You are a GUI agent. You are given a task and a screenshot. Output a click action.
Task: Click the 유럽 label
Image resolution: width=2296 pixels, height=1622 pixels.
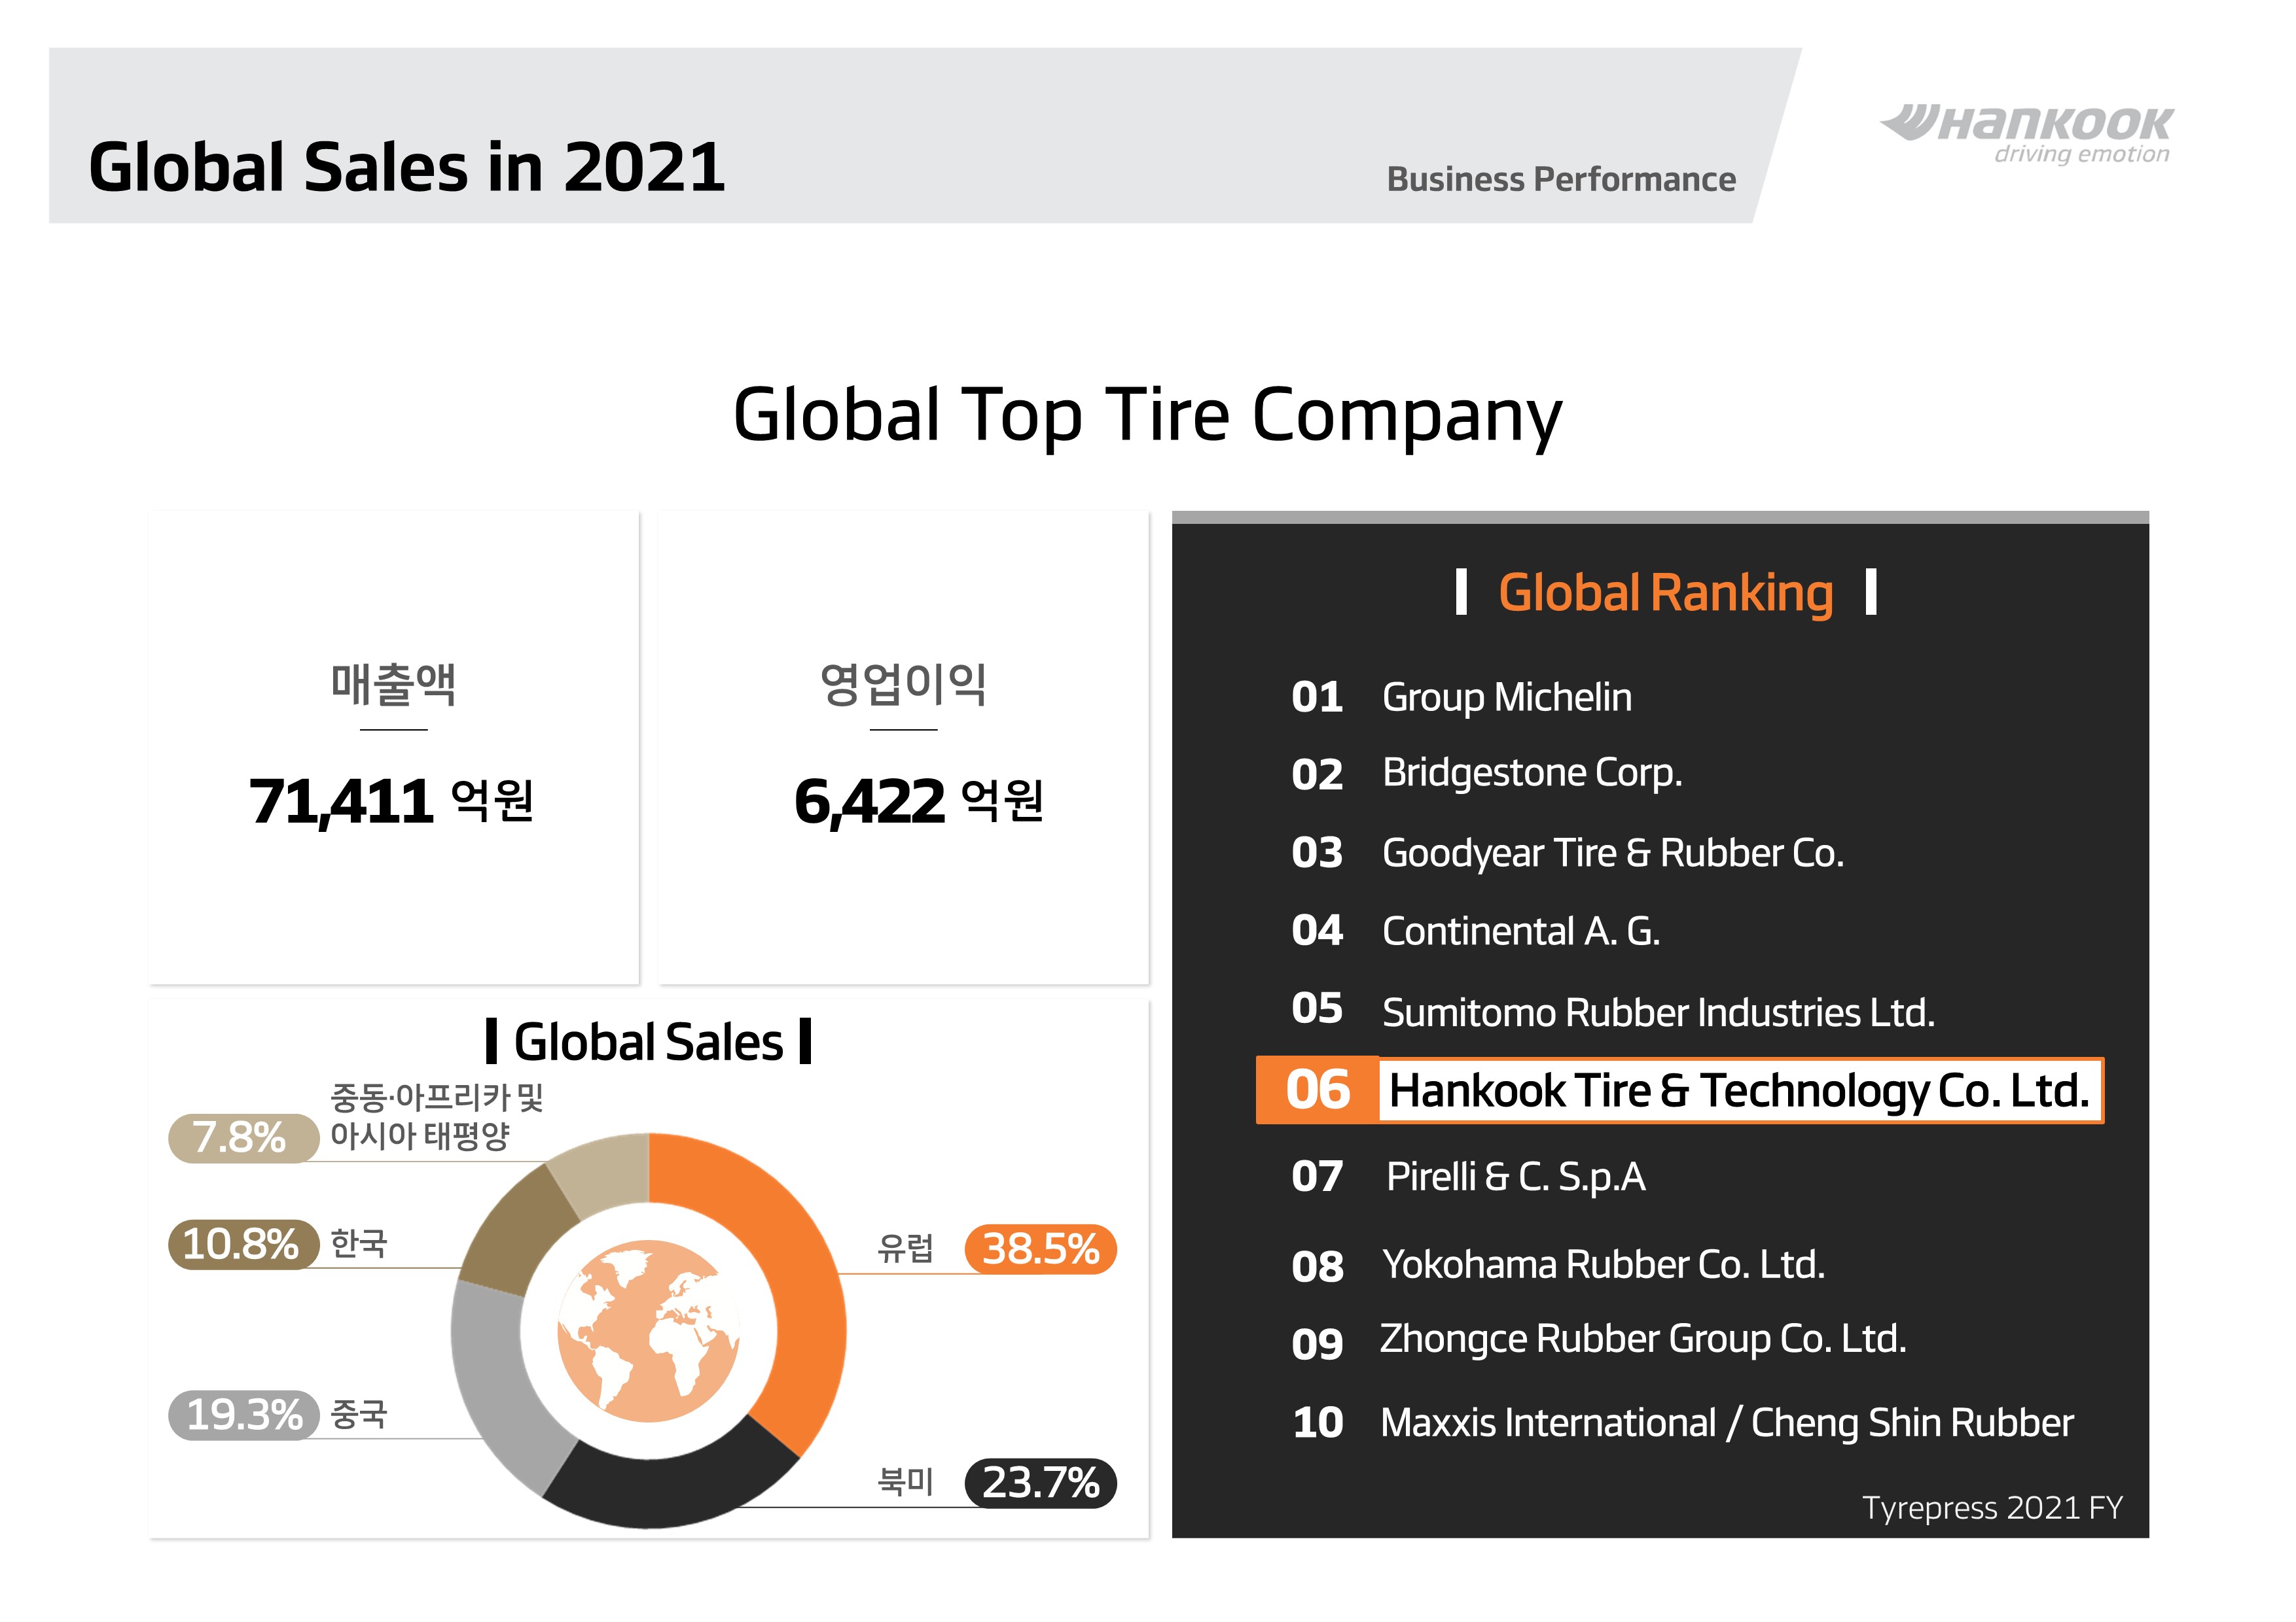(x=905, y=1249)
